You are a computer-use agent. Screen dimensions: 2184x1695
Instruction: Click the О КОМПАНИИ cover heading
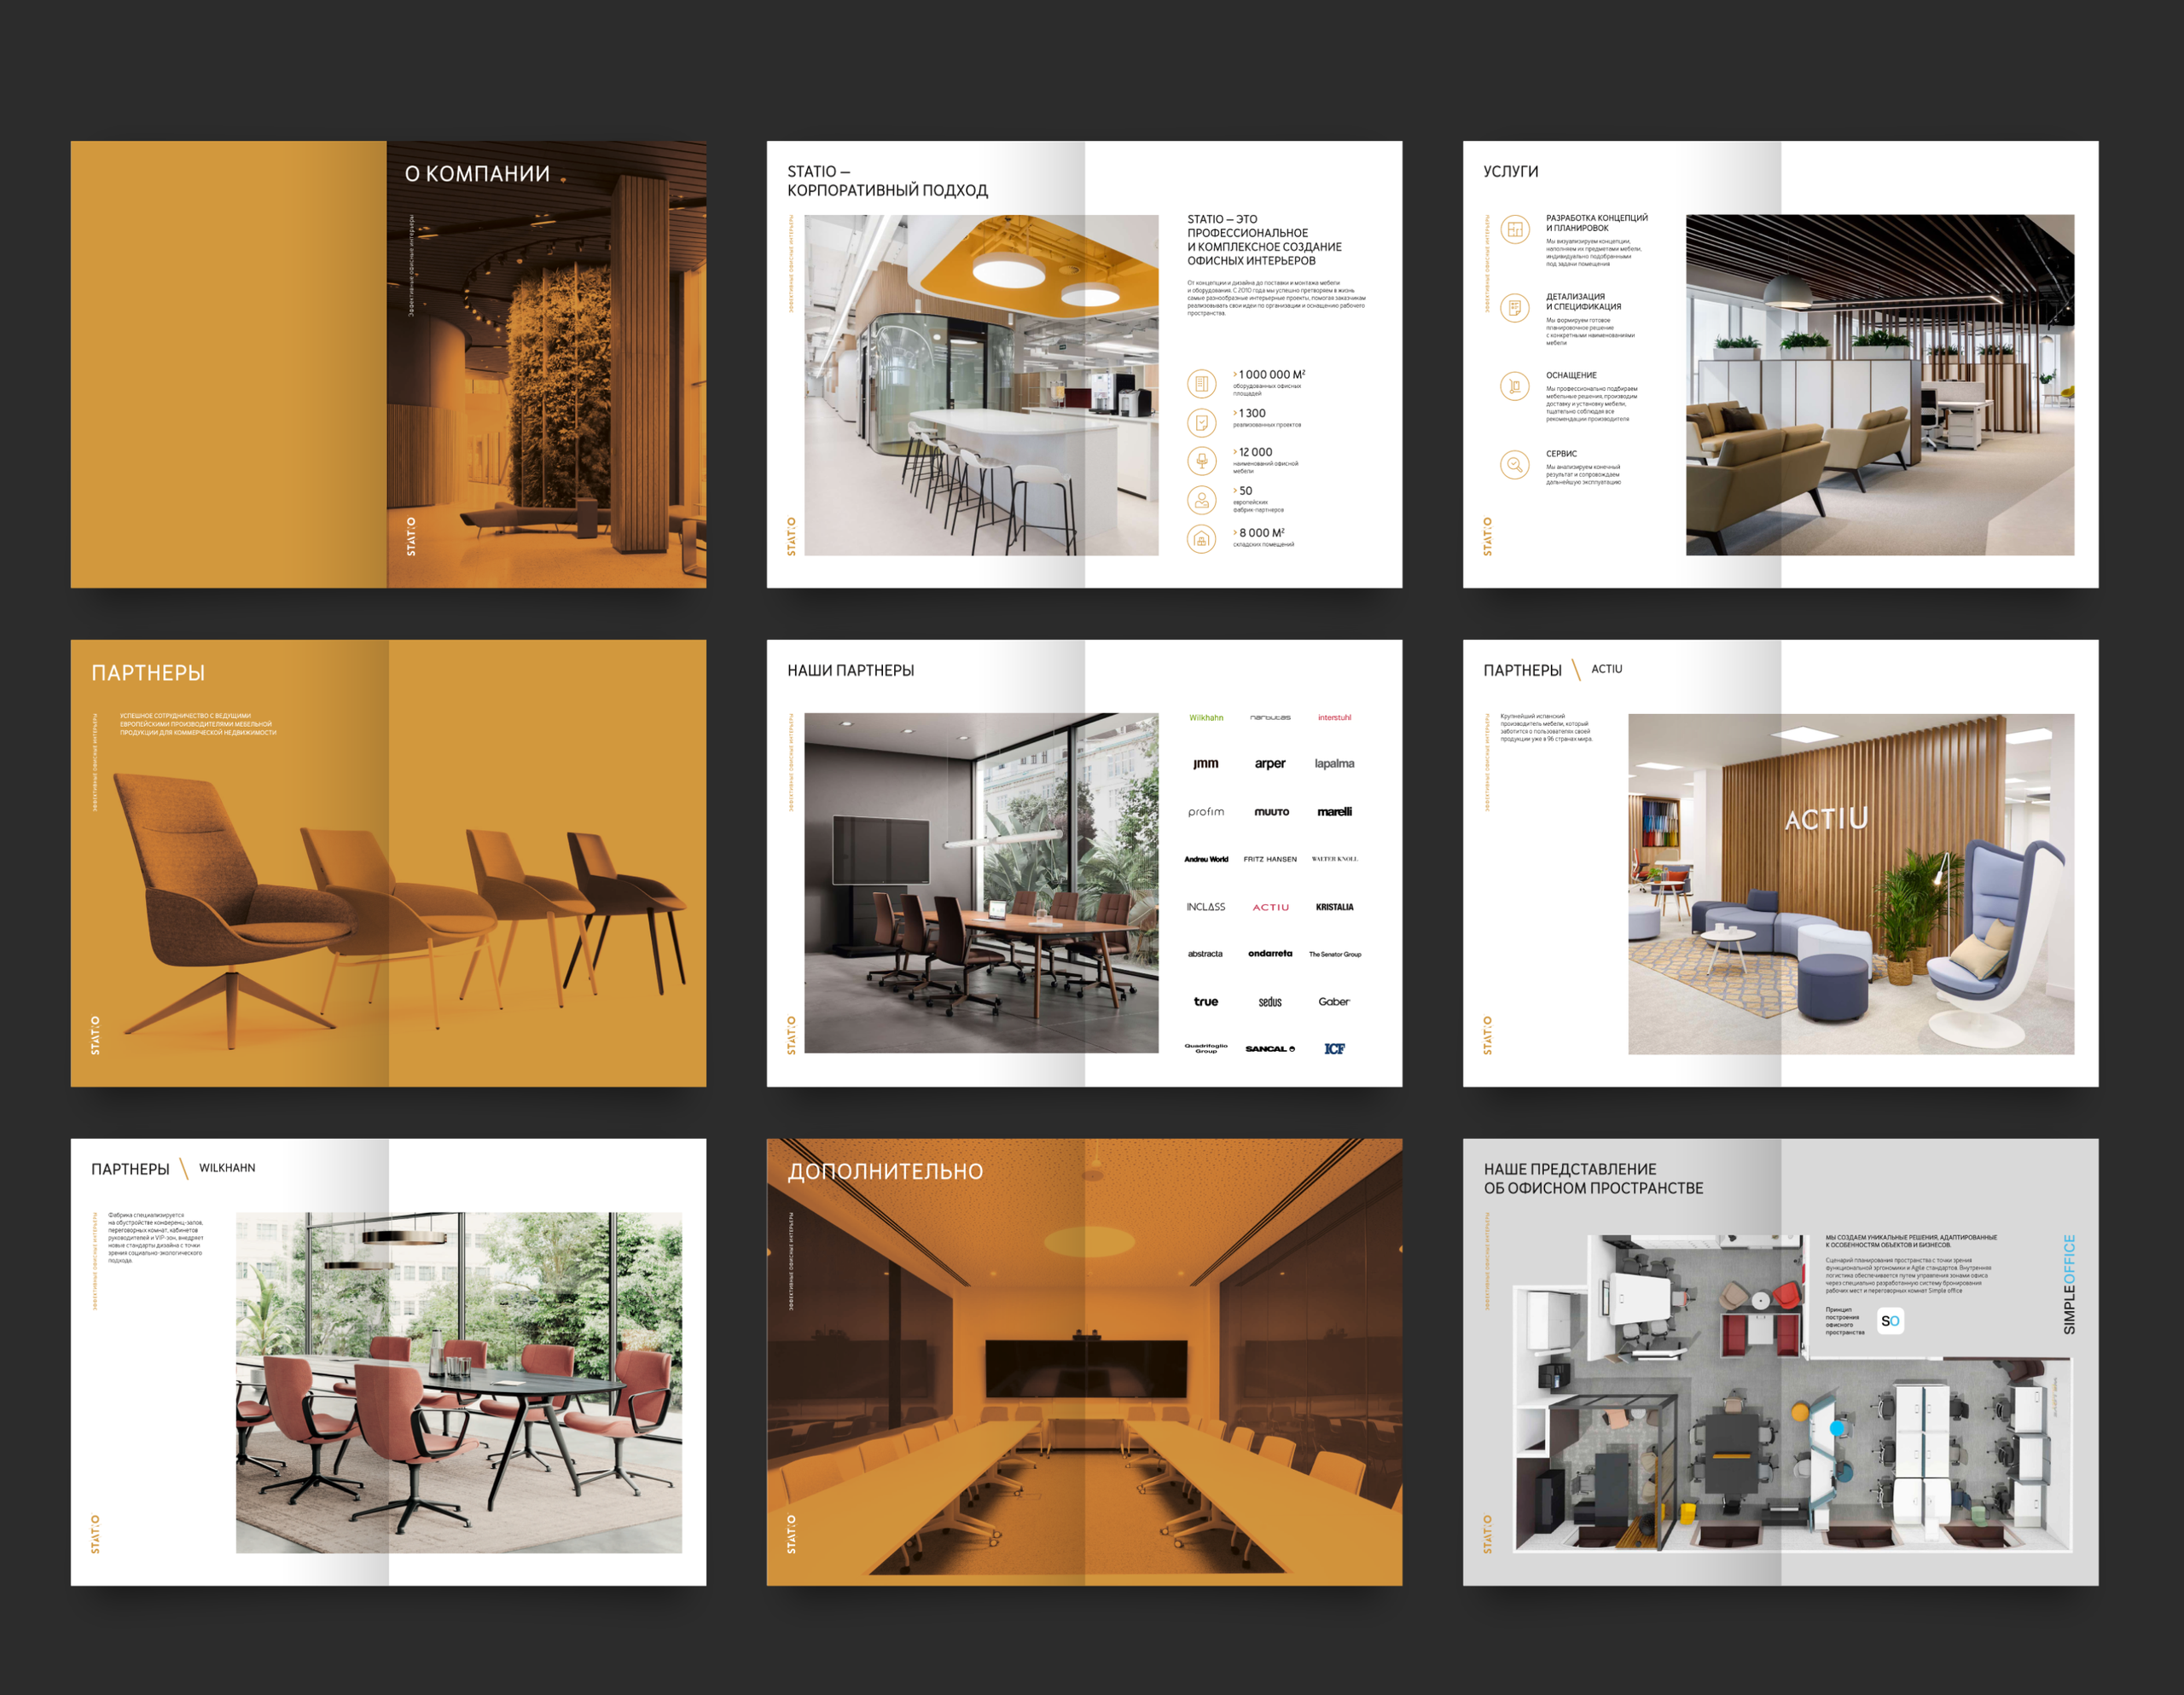[477, 174]
